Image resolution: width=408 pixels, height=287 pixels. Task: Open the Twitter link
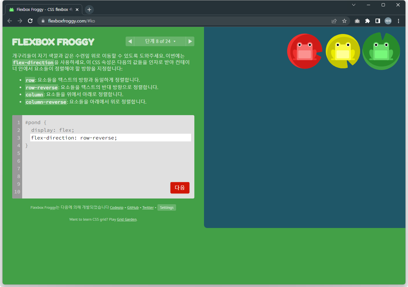(148, 207)
